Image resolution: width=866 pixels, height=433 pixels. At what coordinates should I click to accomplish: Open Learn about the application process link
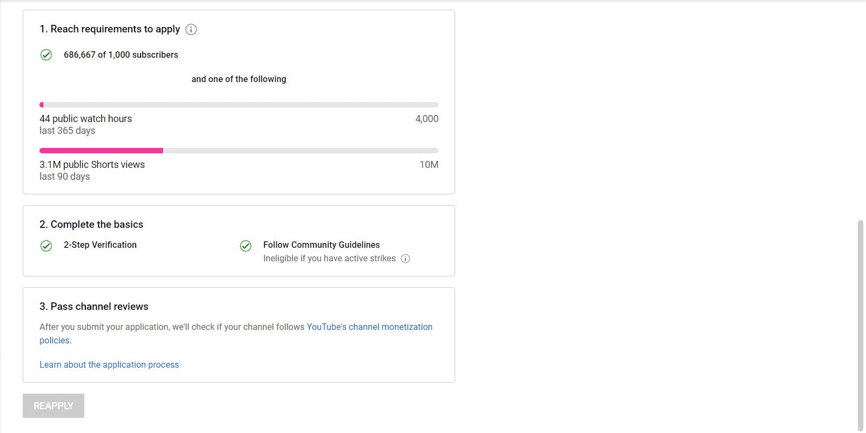[109, 365]
